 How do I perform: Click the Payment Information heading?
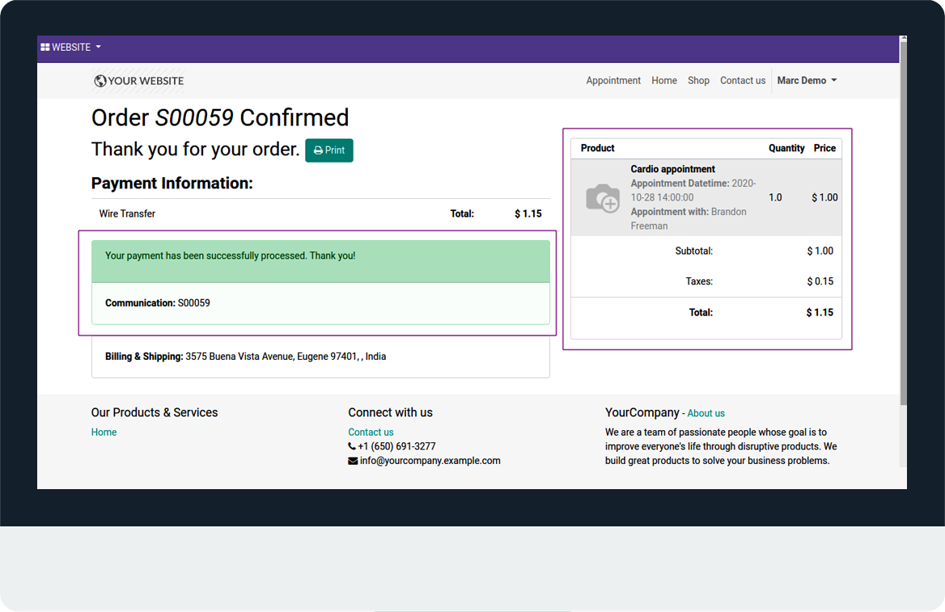[x=172, y=184]
